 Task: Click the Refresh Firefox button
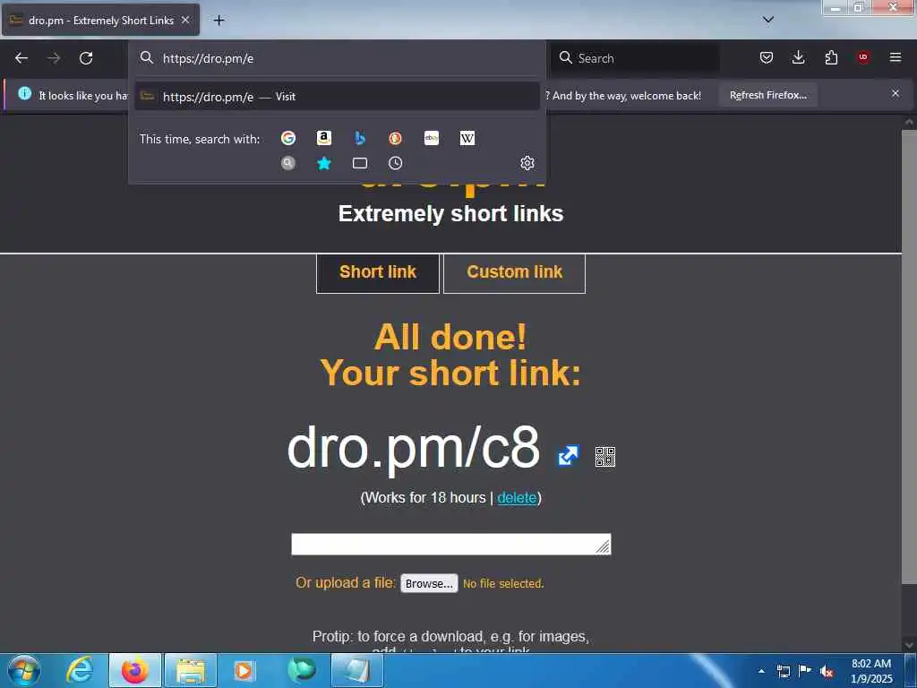click(767, 95)
